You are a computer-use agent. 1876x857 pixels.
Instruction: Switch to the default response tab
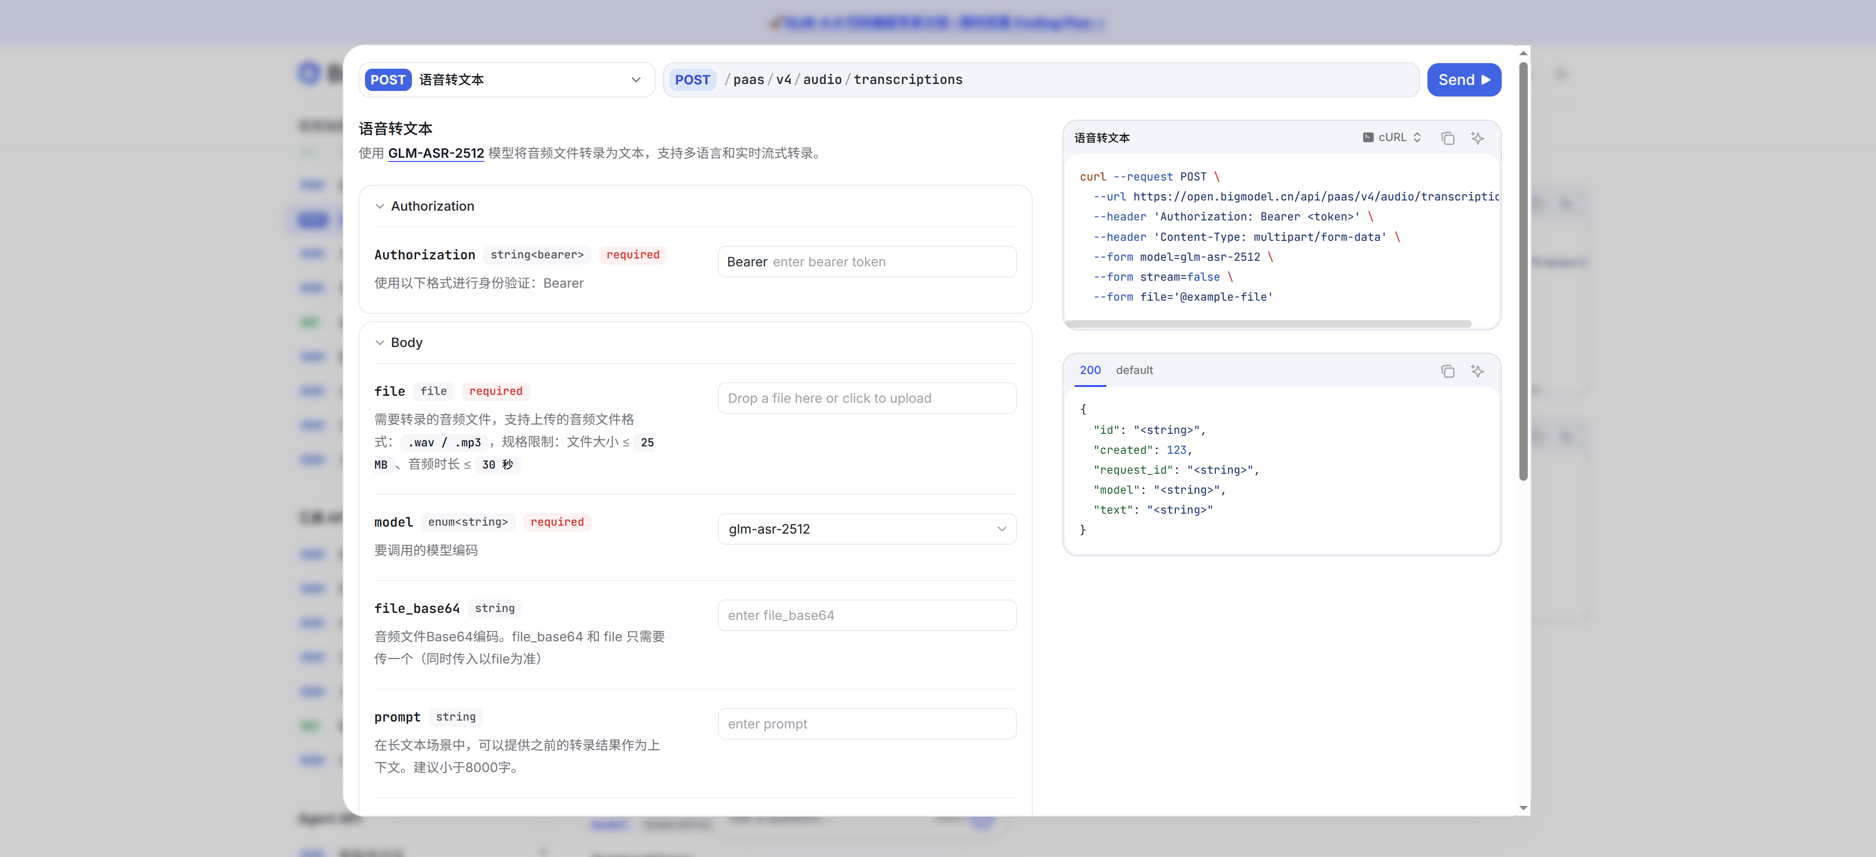click(1134, 370)
